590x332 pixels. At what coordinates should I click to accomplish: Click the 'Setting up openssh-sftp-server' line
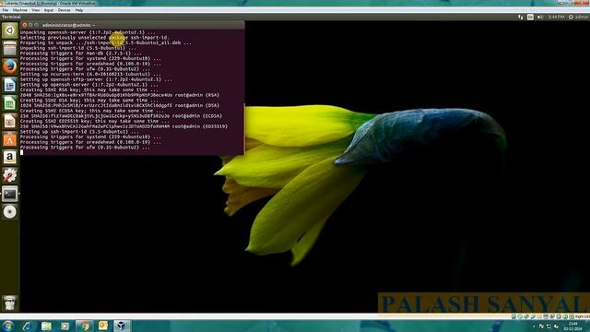pos(96,79)
